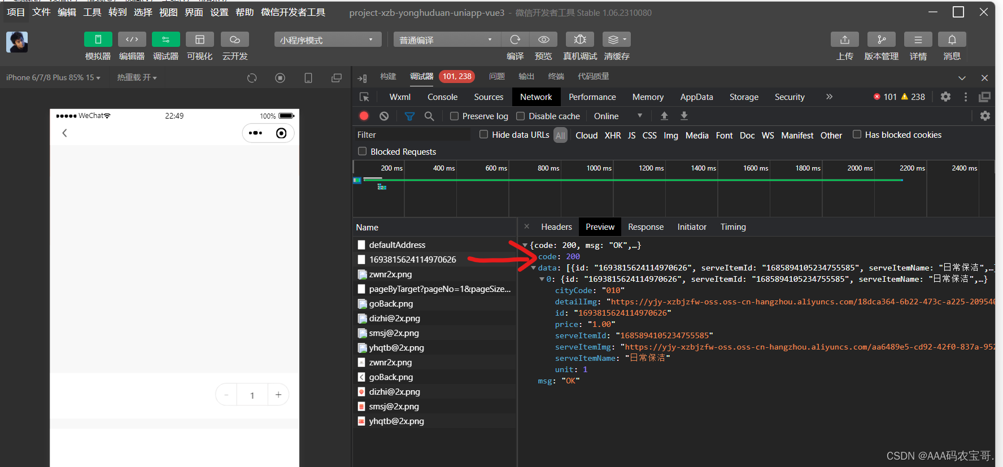Decrease quantity with the minus stepper button
This screenshot has height=467, width=1003.
coord(226,395)
